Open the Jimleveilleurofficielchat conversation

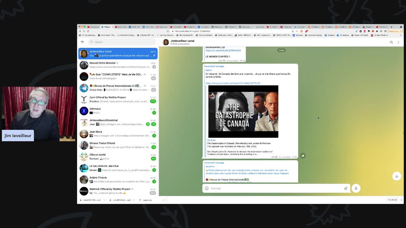pyautogui.click(x=118, y=122)
